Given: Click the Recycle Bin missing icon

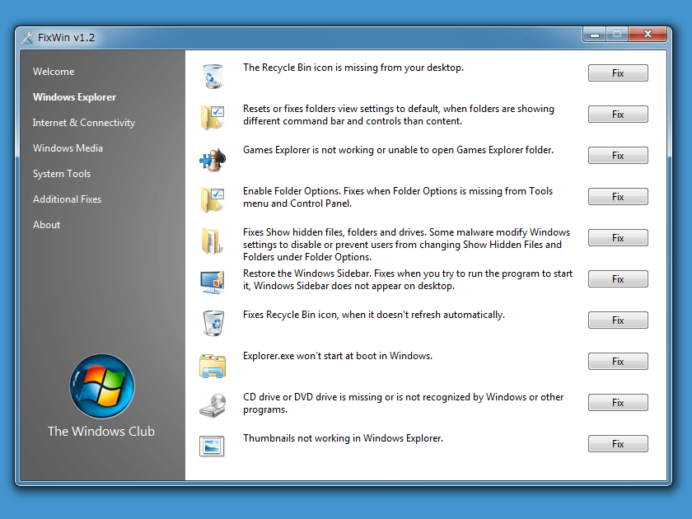Looking at the screenshot, I should [213, 76].
